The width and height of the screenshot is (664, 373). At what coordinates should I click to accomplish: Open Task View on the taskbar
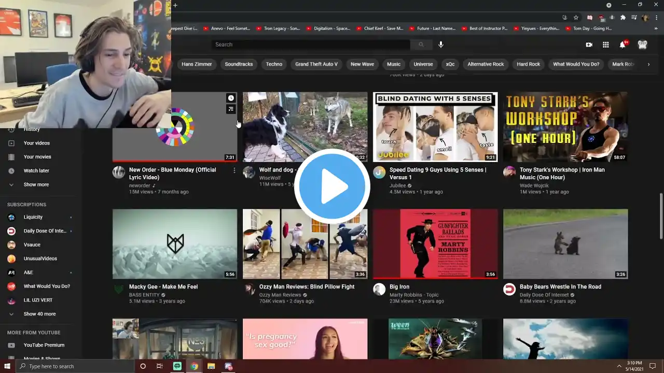pyautogui.click(x=160, y=366)
